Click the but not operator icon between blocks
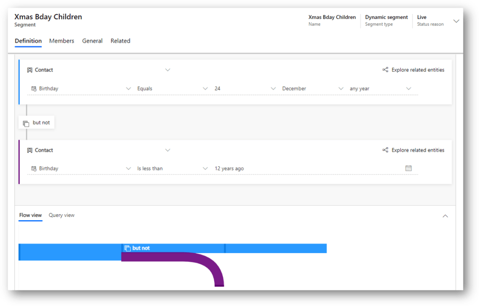 click(26, 123)
